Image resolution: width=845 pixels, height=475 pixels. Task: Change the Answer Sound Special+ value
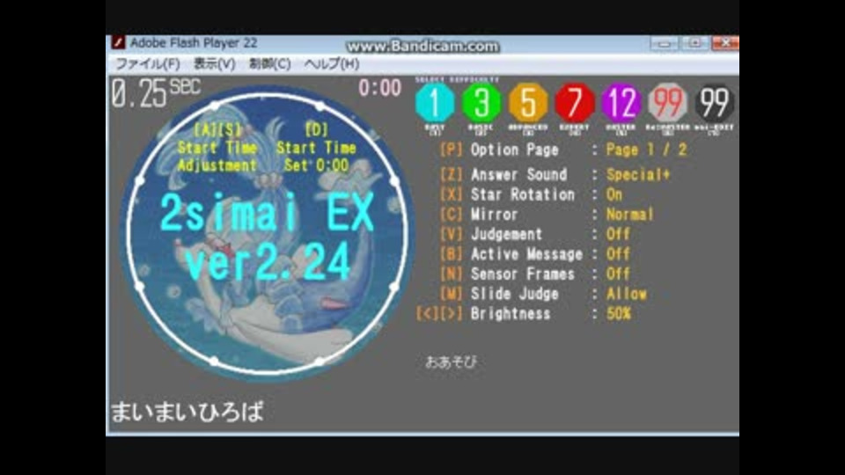(638, 174)
